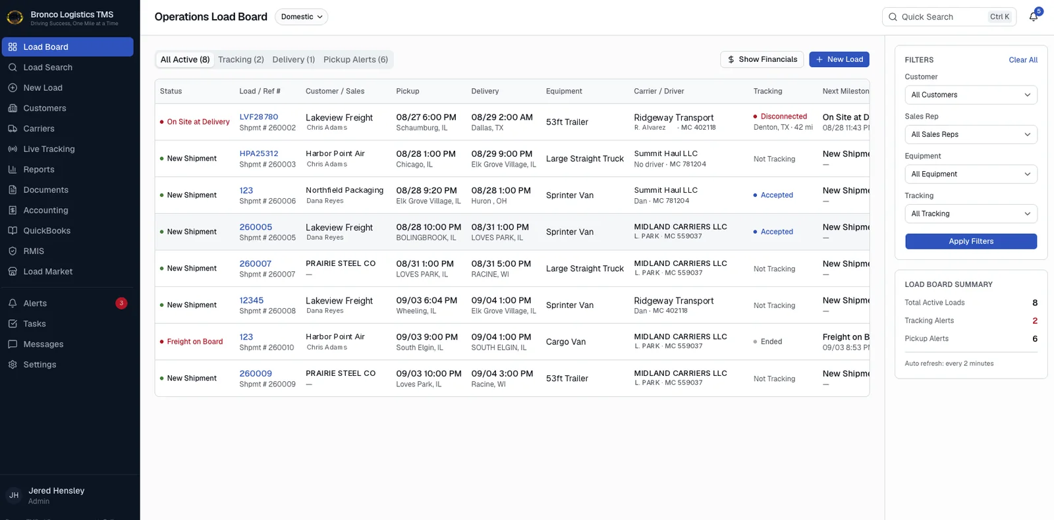This screenshot has width=1054, height=520.
Task: Switch to the Delivery (1) tab
Action: tap(294, 59)
